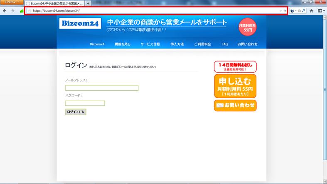
Task: Expand the address bar history dropdown
Action: tap(280, 11)
